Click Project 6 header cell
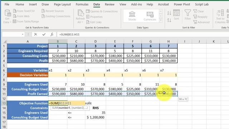 [x=151, y=46]
